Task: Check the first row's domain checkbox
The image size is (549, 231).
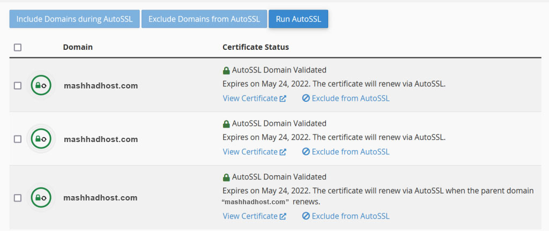Action: 18,85
